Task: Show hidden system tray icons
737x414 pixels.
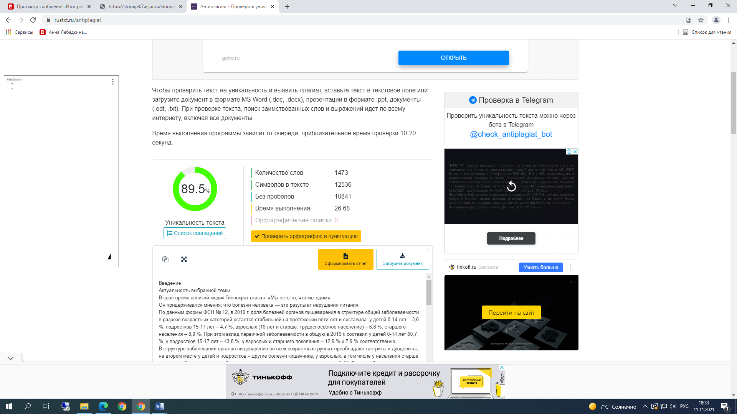Action: click(645, 406)
